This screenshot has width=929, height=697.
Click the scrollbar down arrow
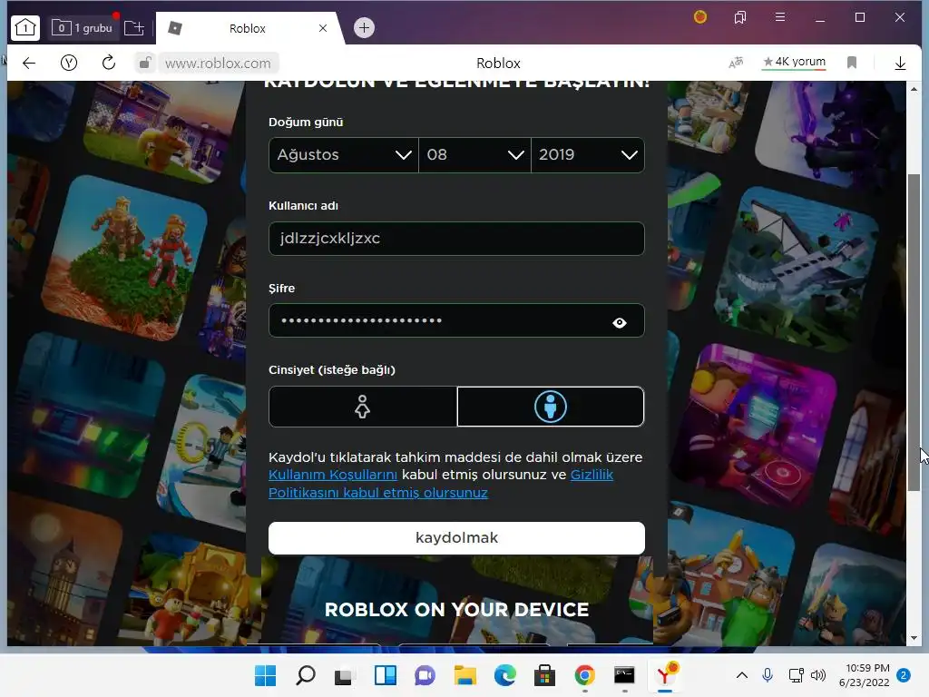pos(914,638)
